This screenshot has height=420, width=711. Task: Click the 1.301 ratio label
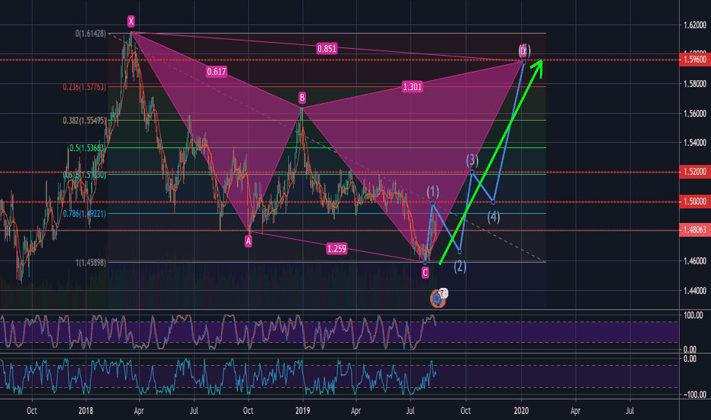412,87
